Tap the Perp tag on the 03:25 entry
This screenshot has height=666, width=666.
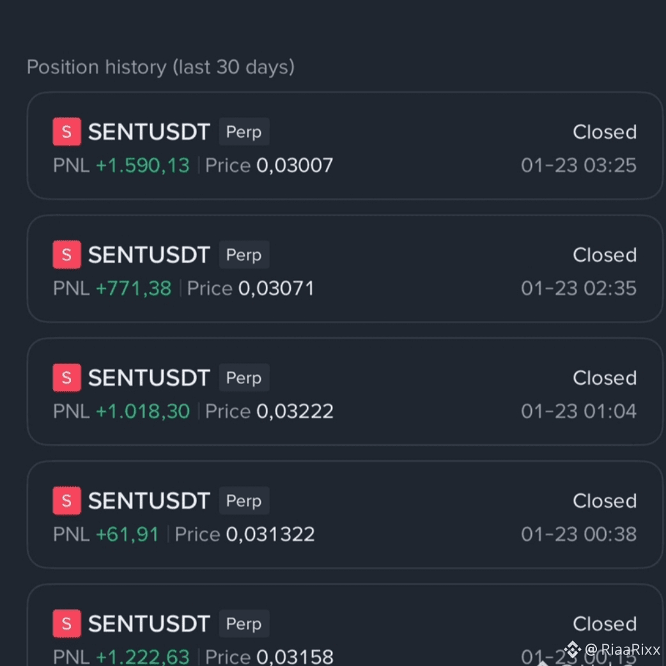pos(244,132)
